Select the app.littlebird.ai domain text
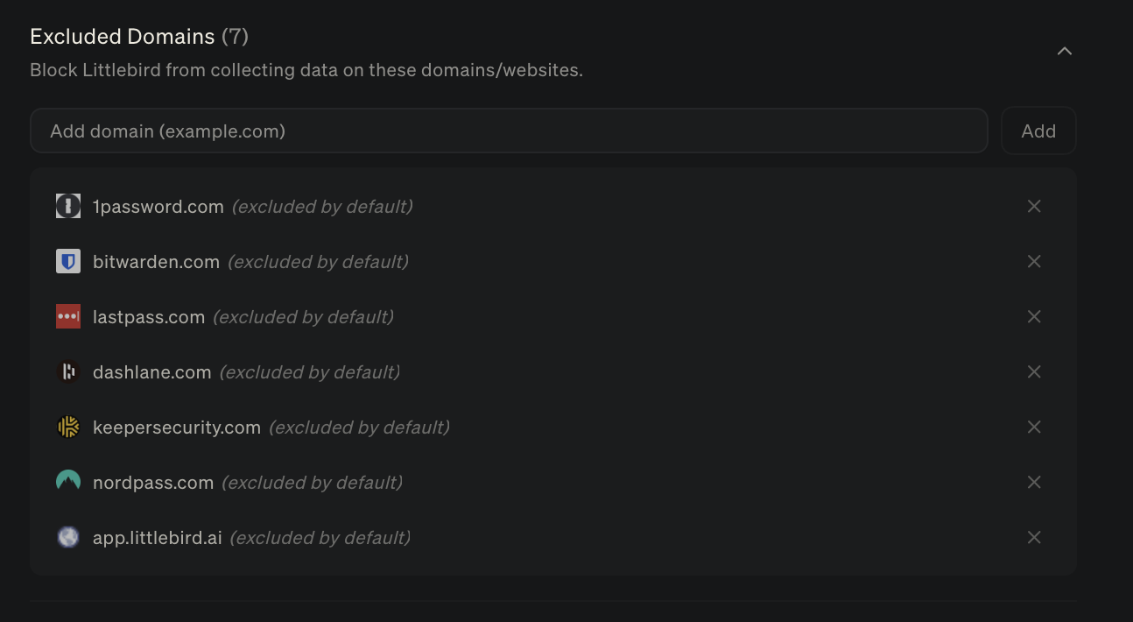The image size is (1133, 622). point(158,537)
